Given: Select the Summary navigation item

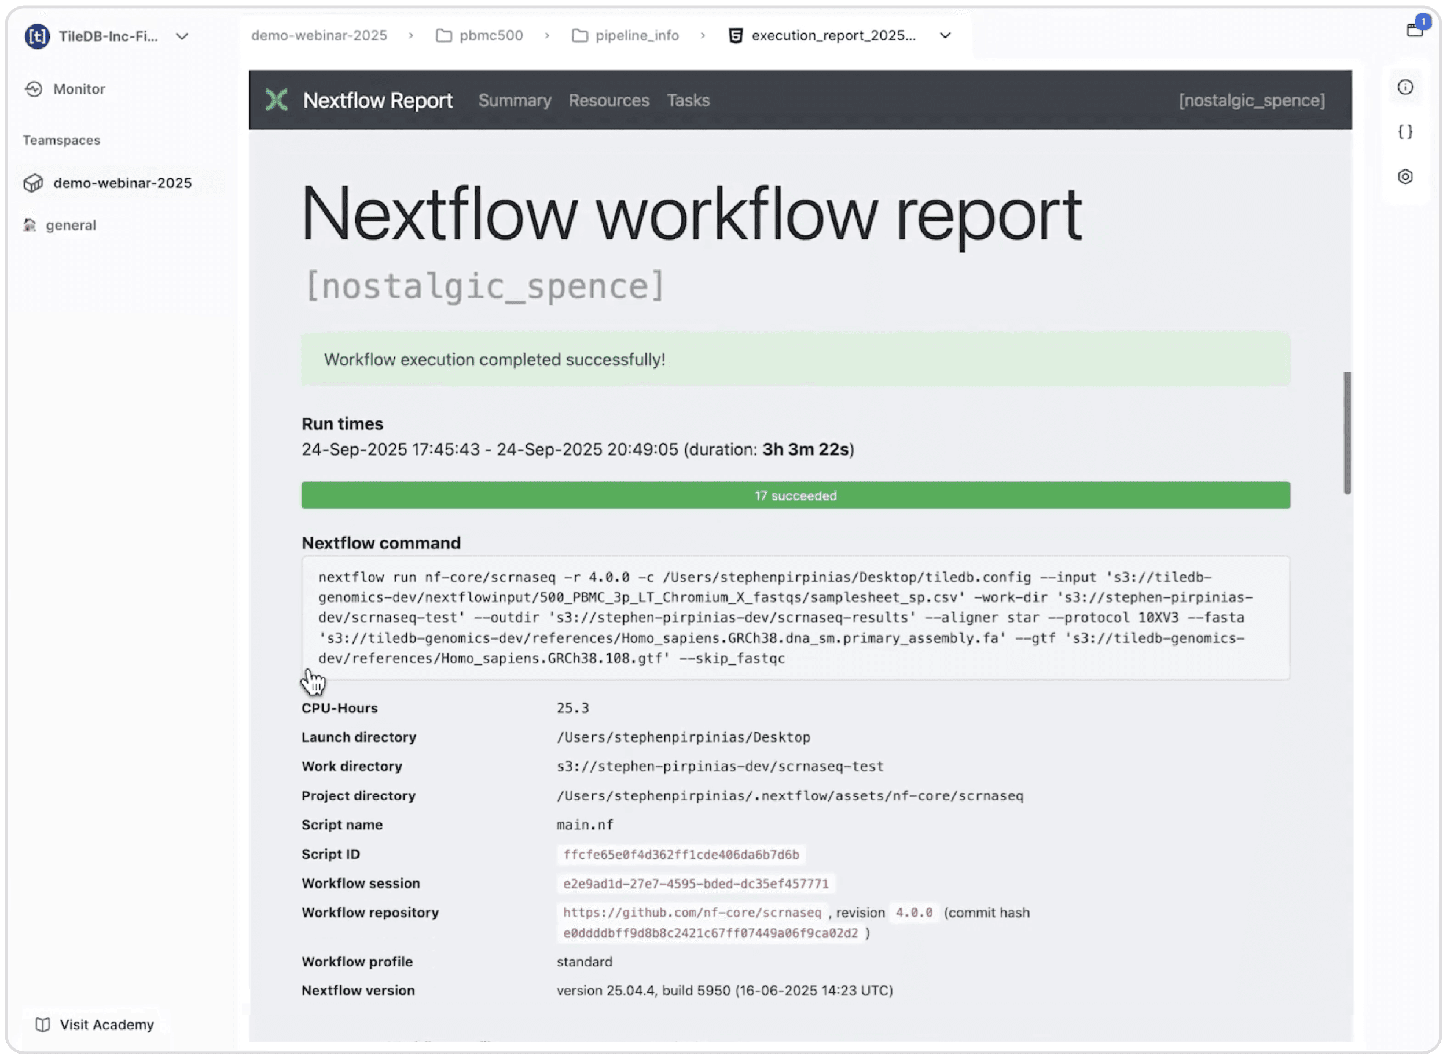Looking at the screenshot, I should tap(515, 101).
